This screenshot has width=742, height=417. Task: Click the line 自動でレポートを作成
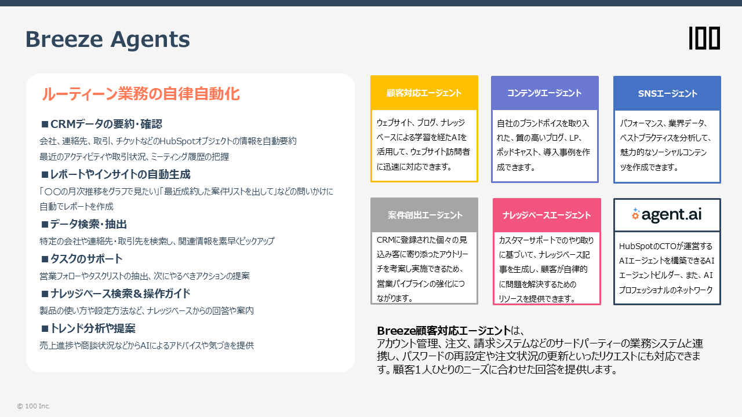77,206
